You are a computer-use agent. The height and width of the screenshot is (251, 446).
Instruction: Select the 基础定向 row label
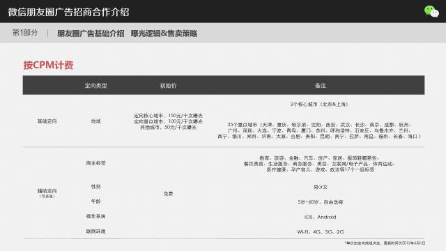47,121
